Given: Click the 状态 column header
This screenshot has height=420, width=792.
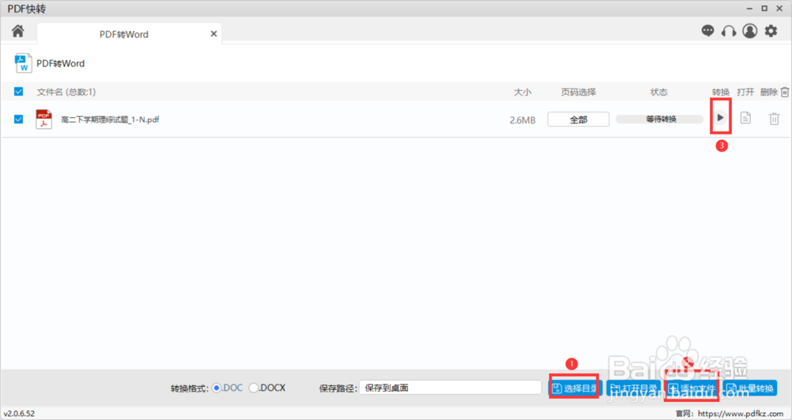Looking at the screenshot, I should [659, 93].
